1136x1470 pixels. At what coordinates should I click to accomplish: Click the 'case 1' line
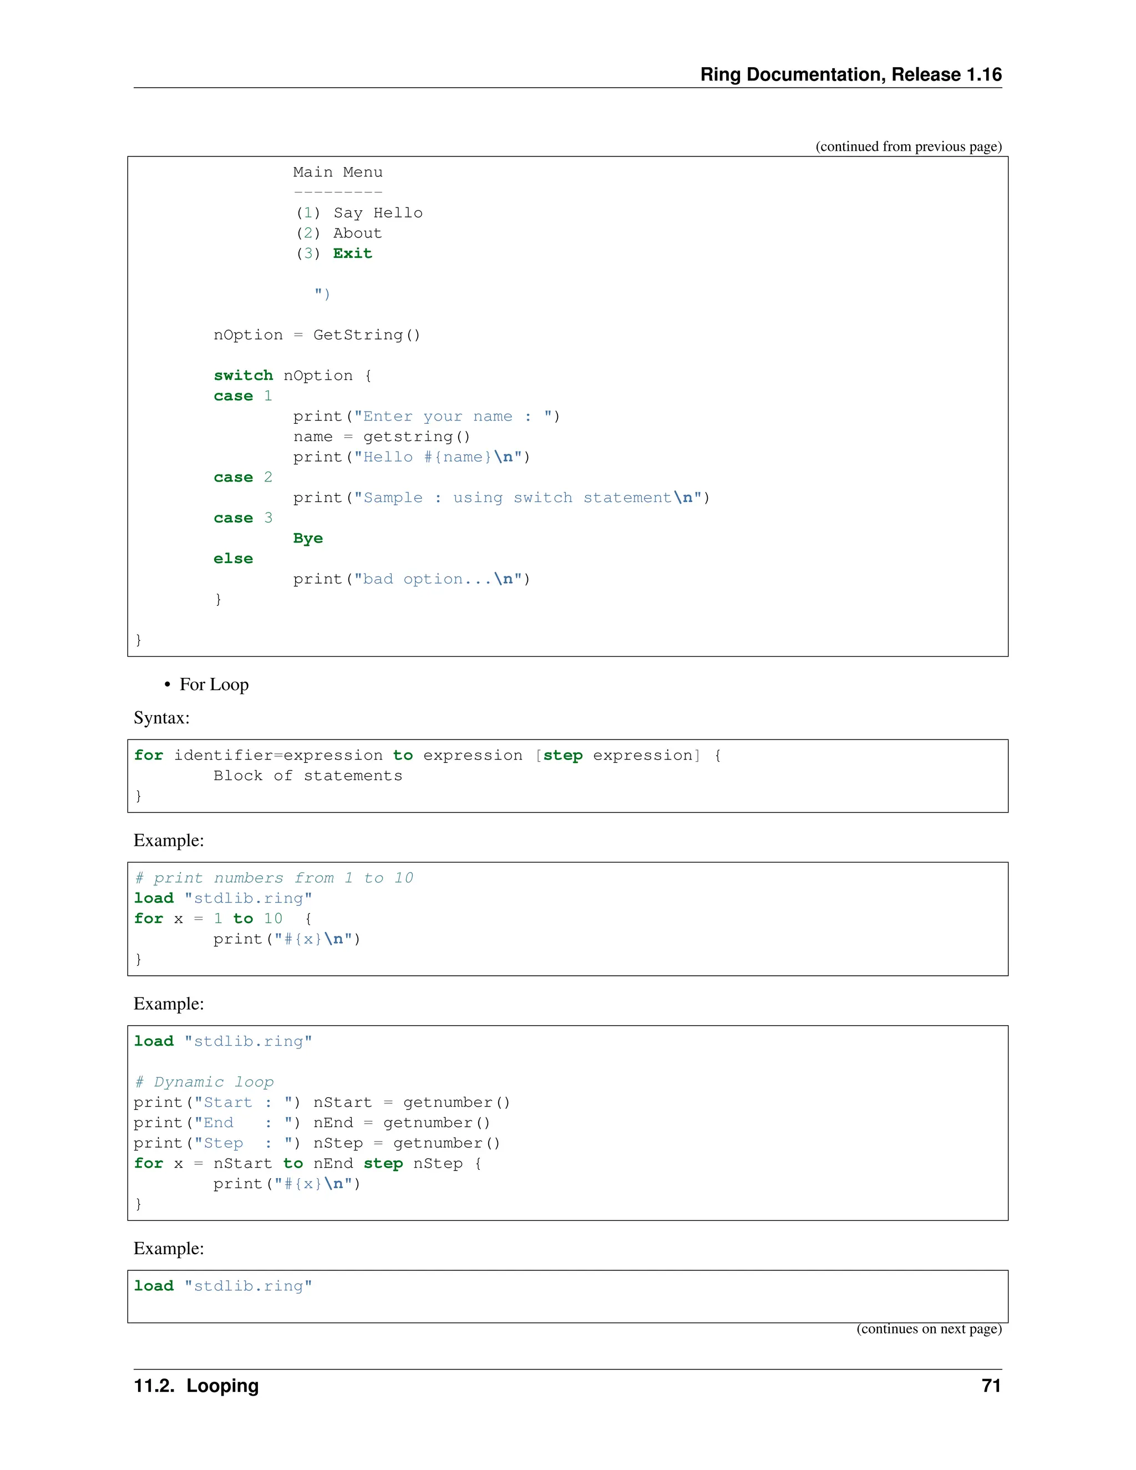tap(242, 396)
